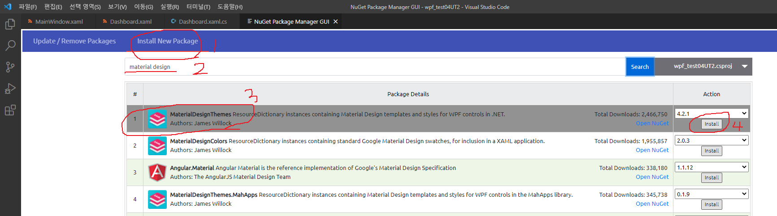Screen dimensions: 777x216
Task: Open the 파일(F) menu
Action: pos(28,7)
